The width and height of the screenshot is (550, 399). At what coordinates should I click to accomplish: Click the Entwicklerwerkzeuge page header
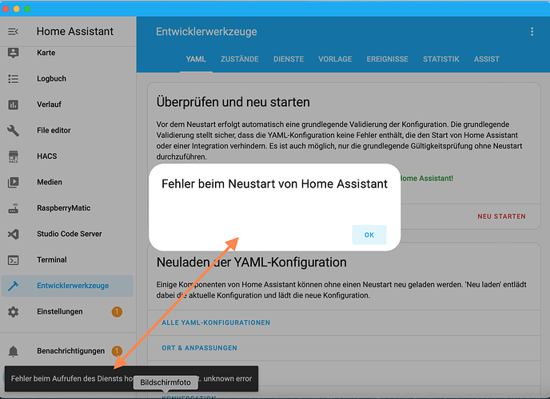coord(206,31)
